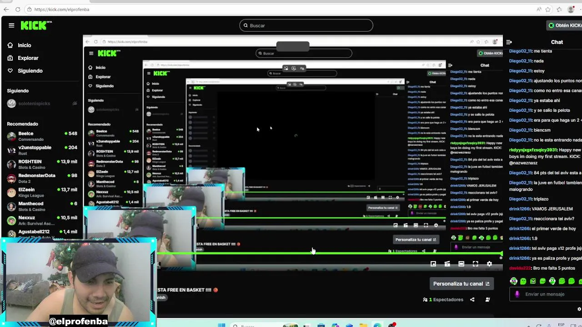The height and width of the screenshot is (327, 582).
Task: Open recommended channel ElZeein
Action: (42, 192)
